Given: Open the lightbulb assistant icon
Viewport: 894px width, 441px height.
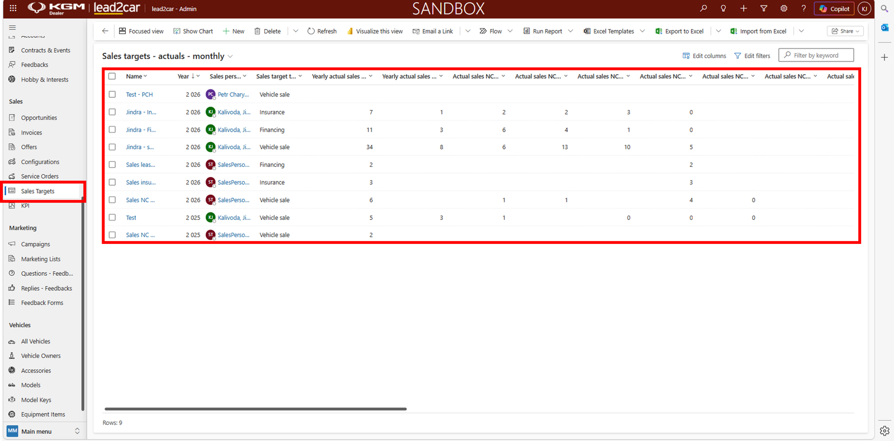Looking at the screenshot, I should pos(724,8).
